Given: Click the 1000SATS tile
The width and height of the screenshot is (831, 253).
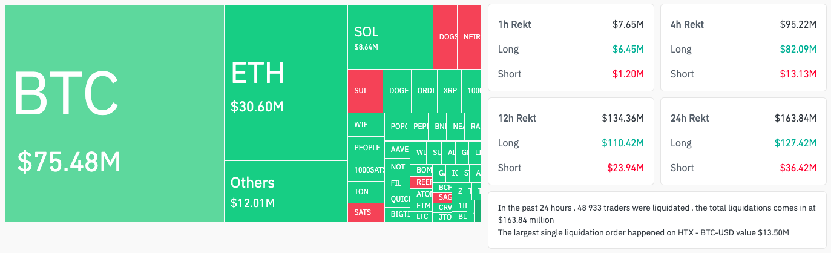Looking at the screenshot, I should 366,170.
